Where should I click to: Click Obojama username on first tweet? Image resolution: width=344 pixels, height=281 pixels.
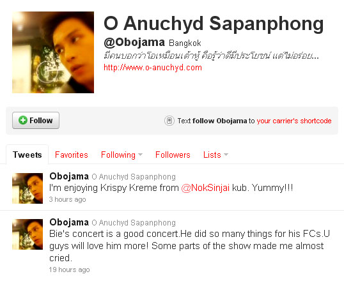point(69,176)
